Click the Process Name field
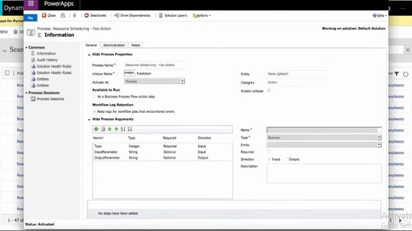Screen dimensions: 412x231 click(x=154, y=65)
